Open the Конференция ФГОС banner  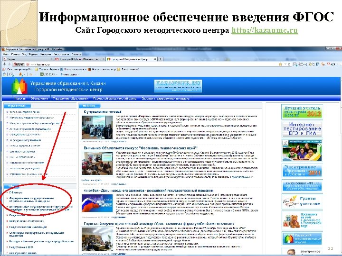pos(302,186)
